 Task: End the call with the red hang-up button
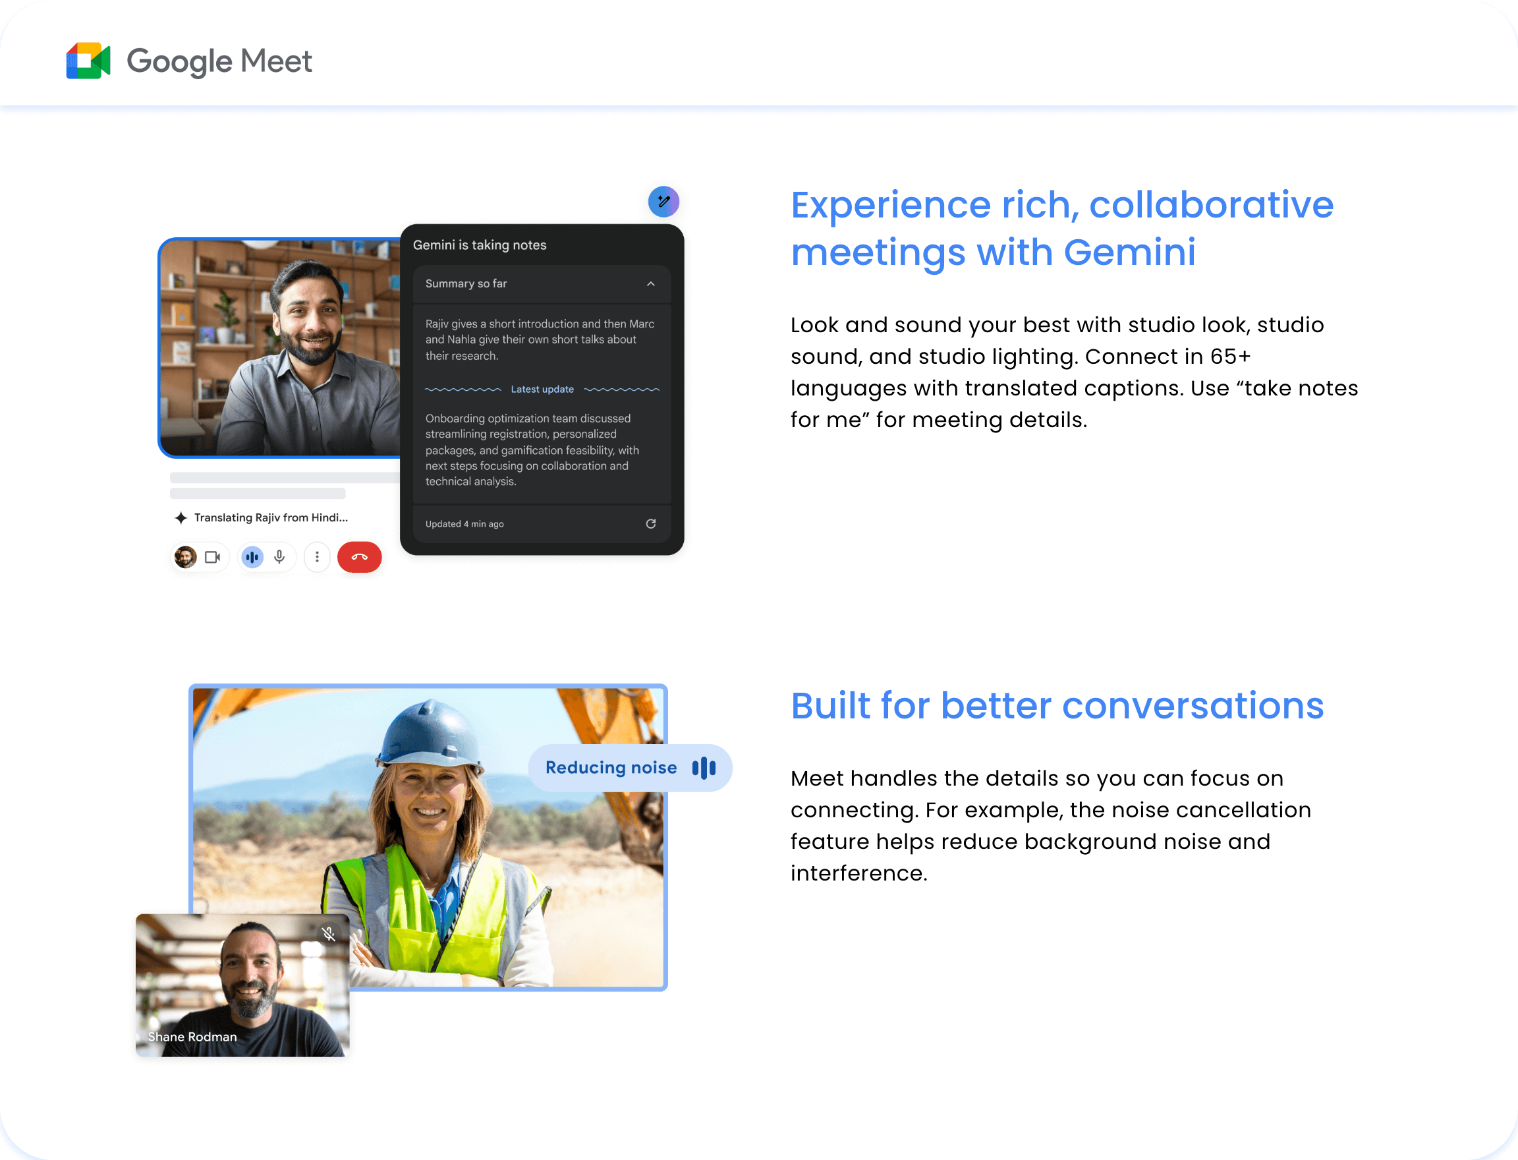(x=359, y=557)
